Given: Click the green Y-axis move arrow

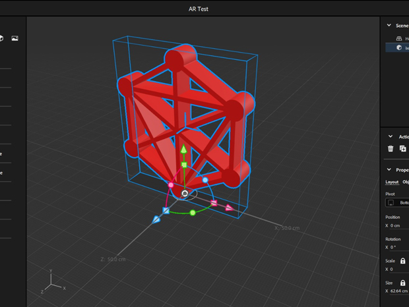Looking at the screenshot, I should (184, 150).
